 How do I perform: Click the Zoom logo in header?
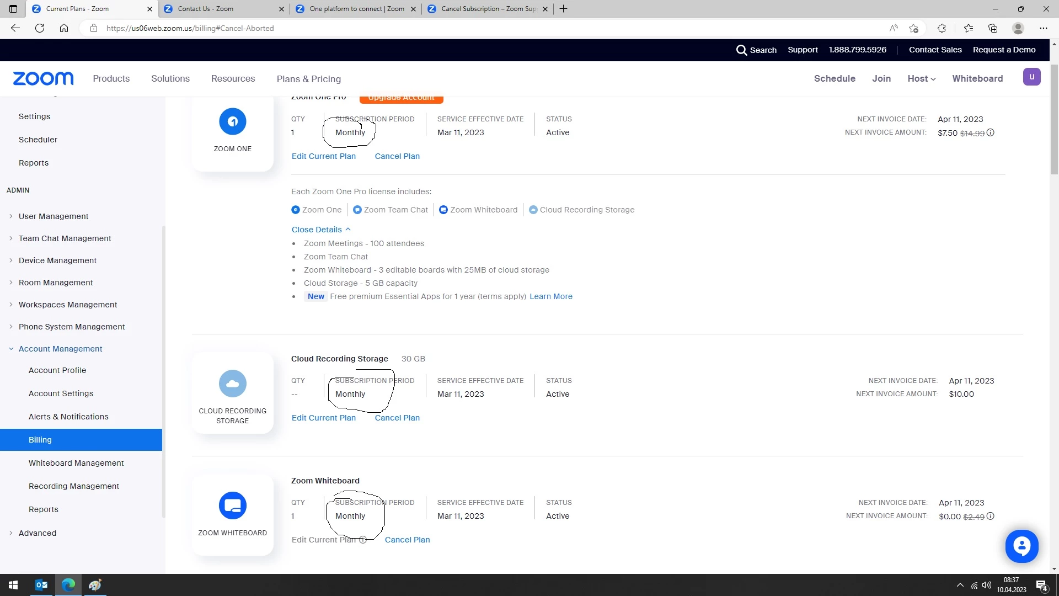pyautogui.click(x=43, y=78)
